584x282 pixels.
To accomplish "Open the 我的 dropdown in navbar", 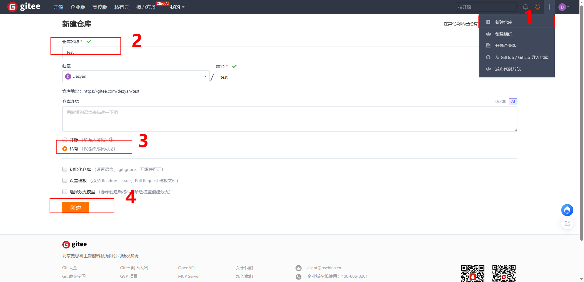I will point(177,7).
